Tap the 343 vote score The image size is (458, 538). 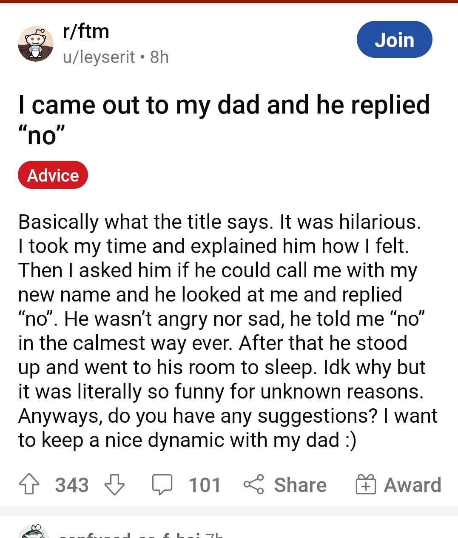[x=72, y=485]
